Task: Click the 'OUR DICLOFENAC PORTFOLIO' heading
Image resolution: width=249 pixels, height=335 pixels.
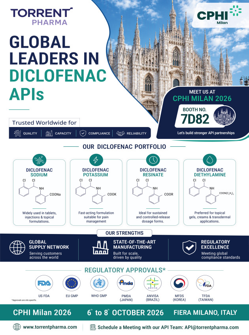Action: click(x=124, y=147)
